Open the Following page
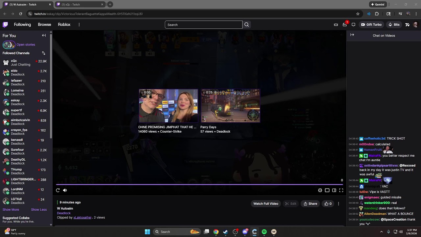This screenshot has height=237, width=421. (22, 25)
